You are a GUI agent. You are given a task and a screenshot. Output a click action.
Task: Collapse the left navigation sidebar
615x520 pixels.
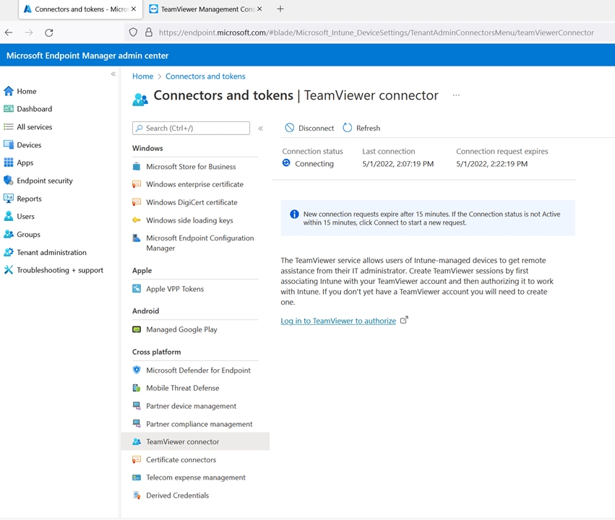113,73
